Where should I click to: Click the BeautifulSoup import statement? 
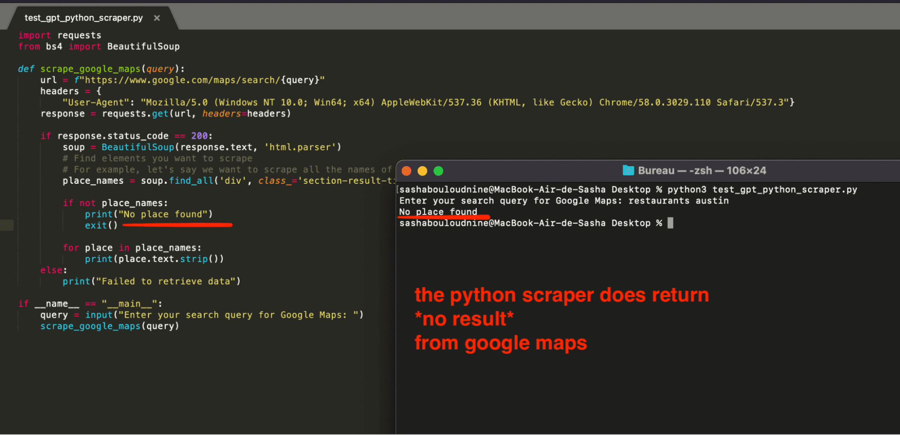click(98, 46)
